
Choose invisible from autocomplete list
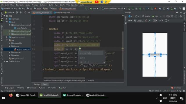(x=91, y=53)
